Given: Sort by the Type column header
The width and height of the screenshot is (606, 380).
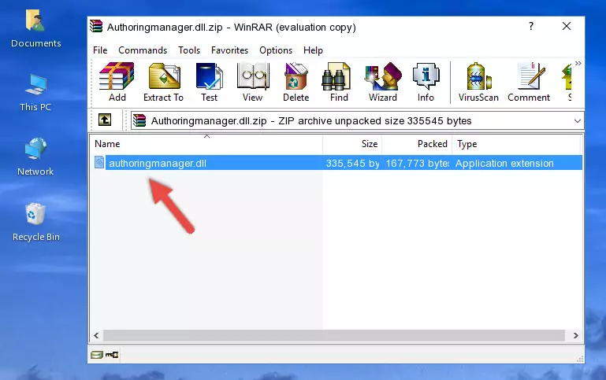Looking at the screenshot, I should point(516,144).
